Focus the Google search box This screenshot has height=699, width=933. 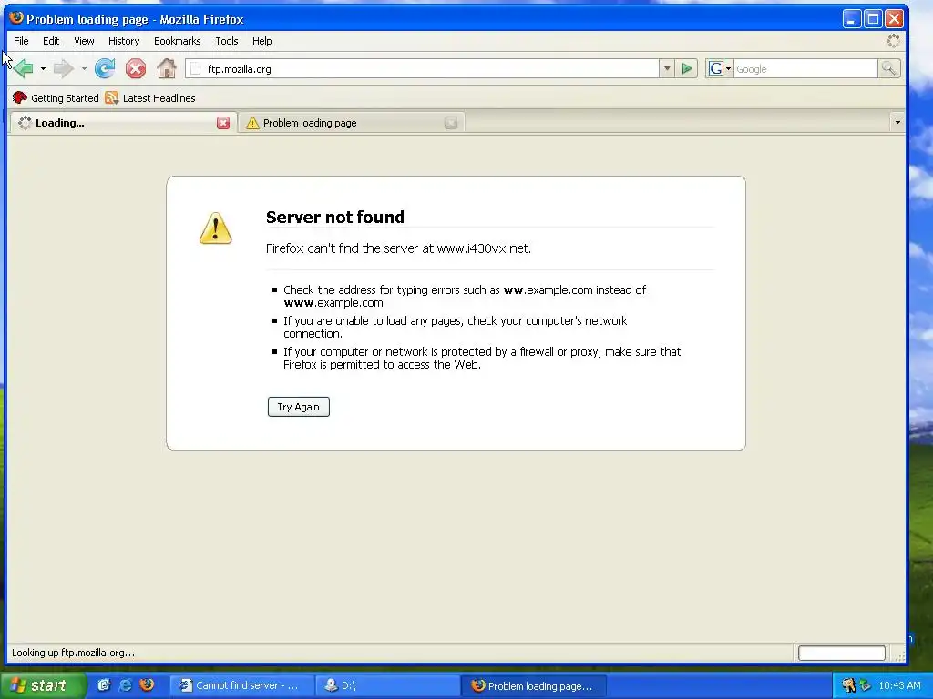click(x=805, y=69)
